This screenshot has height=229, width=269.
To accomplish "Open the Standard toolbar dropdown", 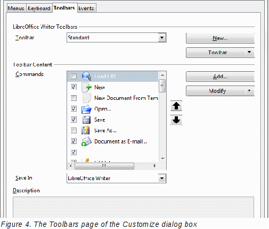I will tap(162, 38).
